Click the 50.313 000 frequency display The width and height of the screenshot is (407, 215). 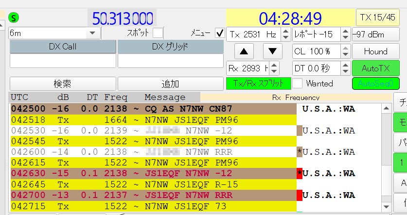122,18
